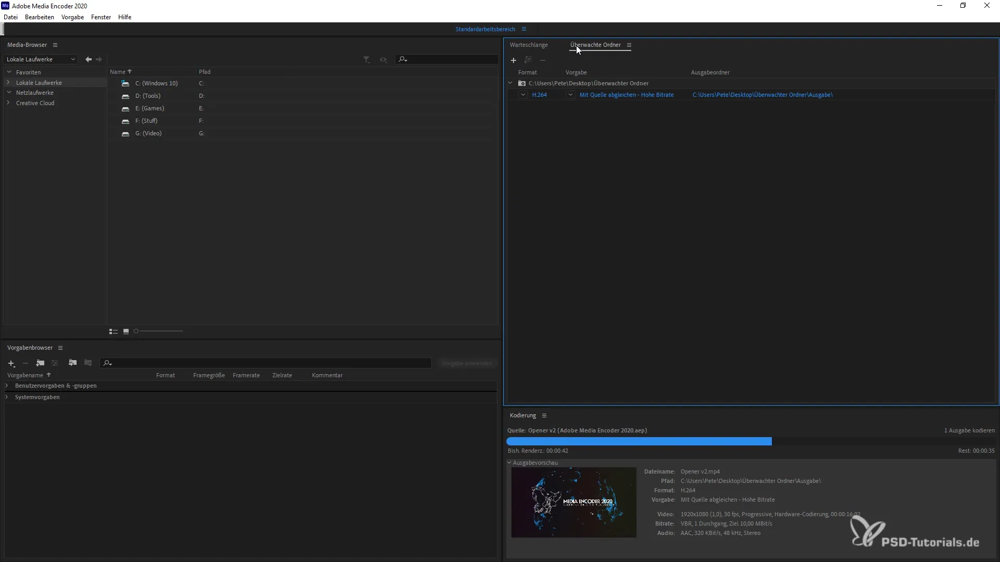Open watch folder output settings icon

[x=528, y=60]
